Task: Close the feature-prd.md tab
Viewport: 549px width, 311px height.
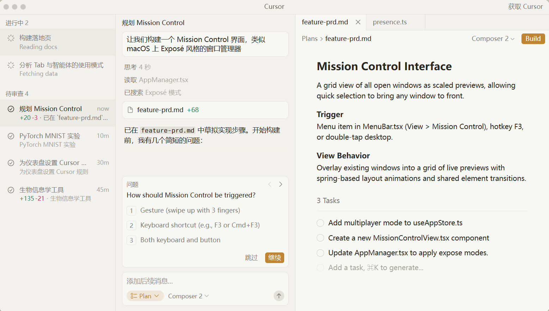Action: pos(358,22)
